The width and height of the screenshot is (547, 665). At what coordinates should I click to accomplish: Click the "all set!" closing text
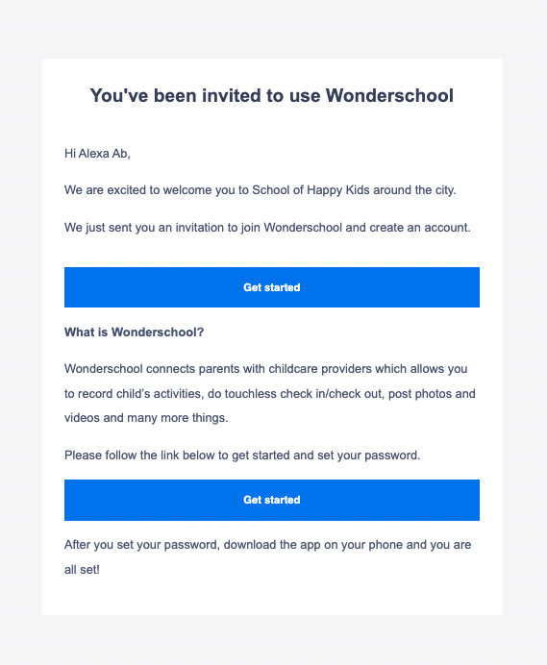pyautogui.click(x=82, y=570)
